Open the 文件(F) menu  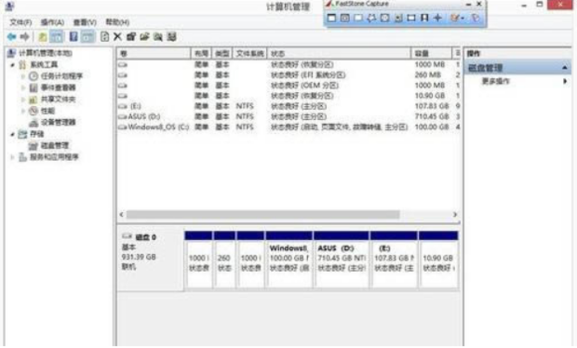(x=20, y=22)
